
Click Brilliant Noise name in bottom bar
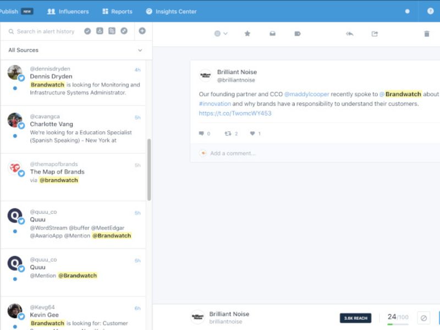click(229, 314)
